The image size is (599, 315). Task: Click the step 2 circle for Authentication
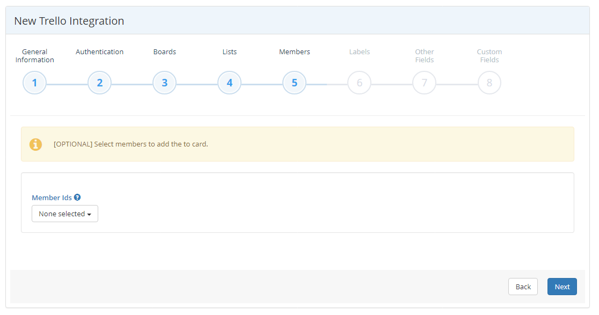point(99,83)
